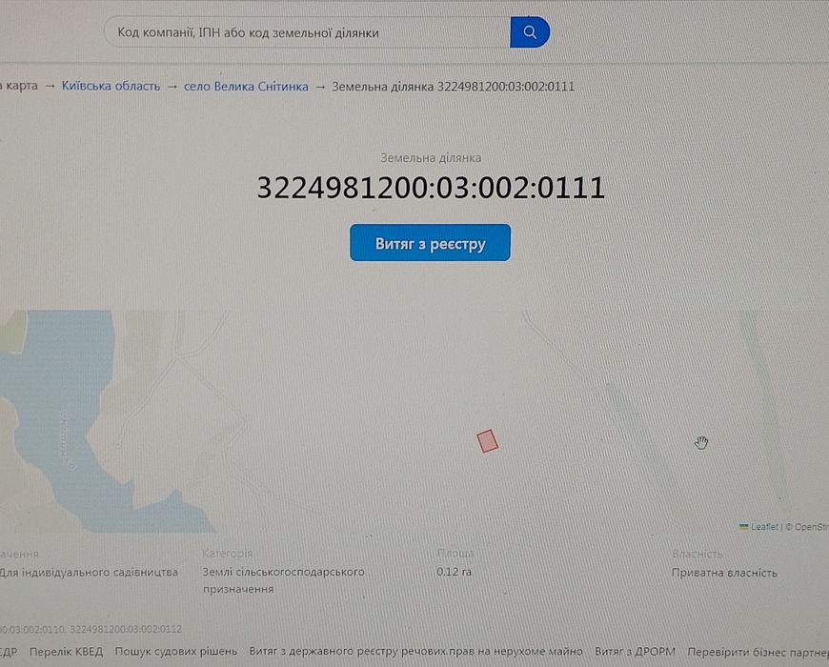Open the Витяг з ДРОРМ link
829x667 pixels.
click(635, 652)
